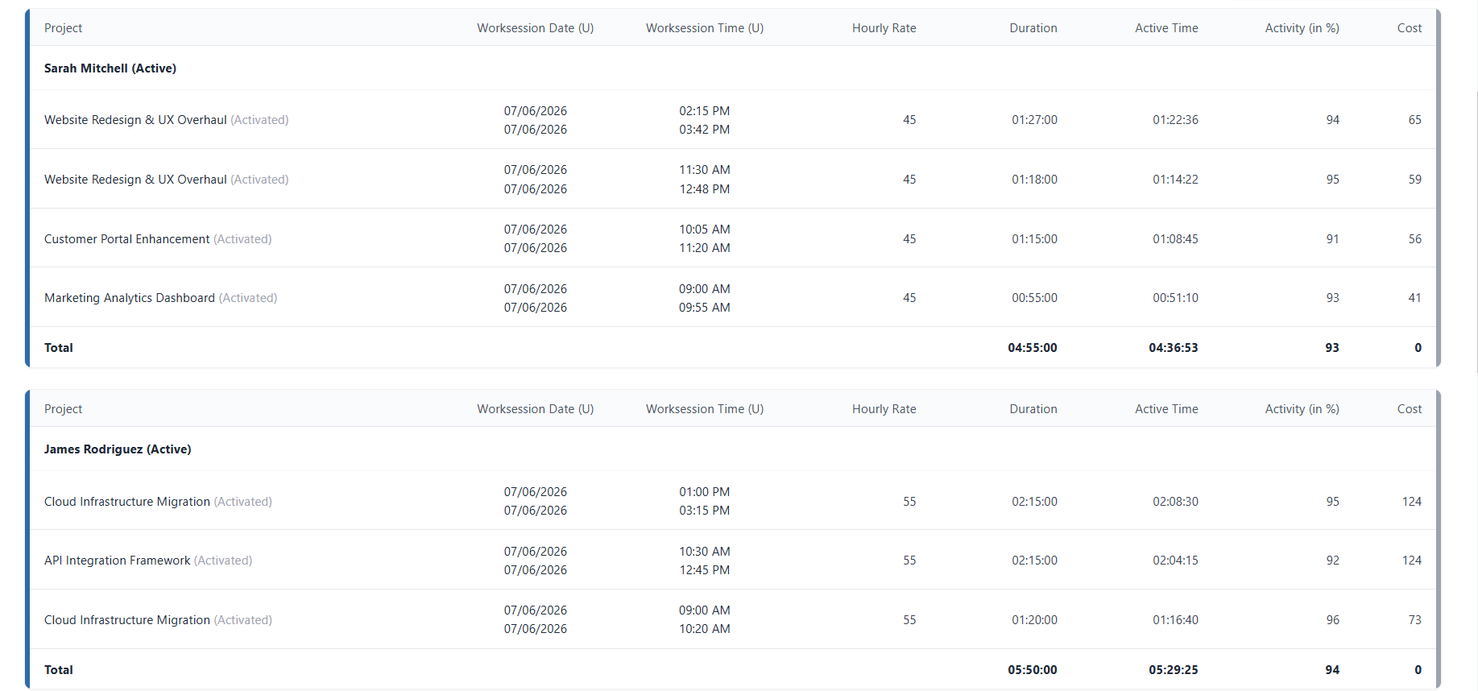Viewport: 1478px width, 691px height.
Task: Click cost value 41
Action: (1415, 298)
